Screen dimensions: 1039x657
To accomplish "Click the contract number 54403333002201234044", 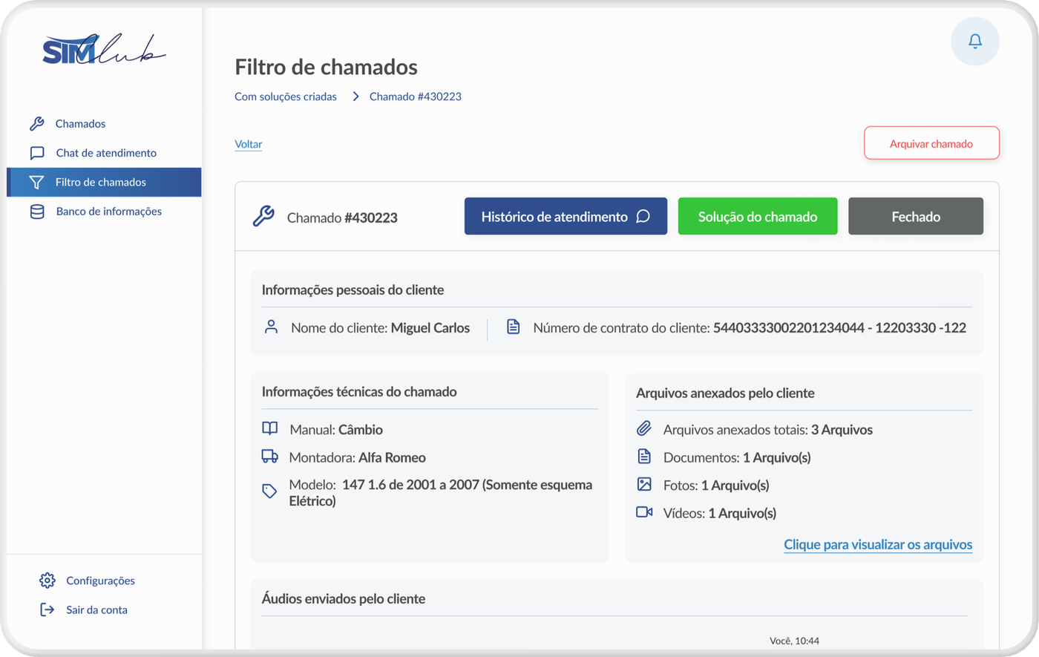I will [x=789, y=327].
